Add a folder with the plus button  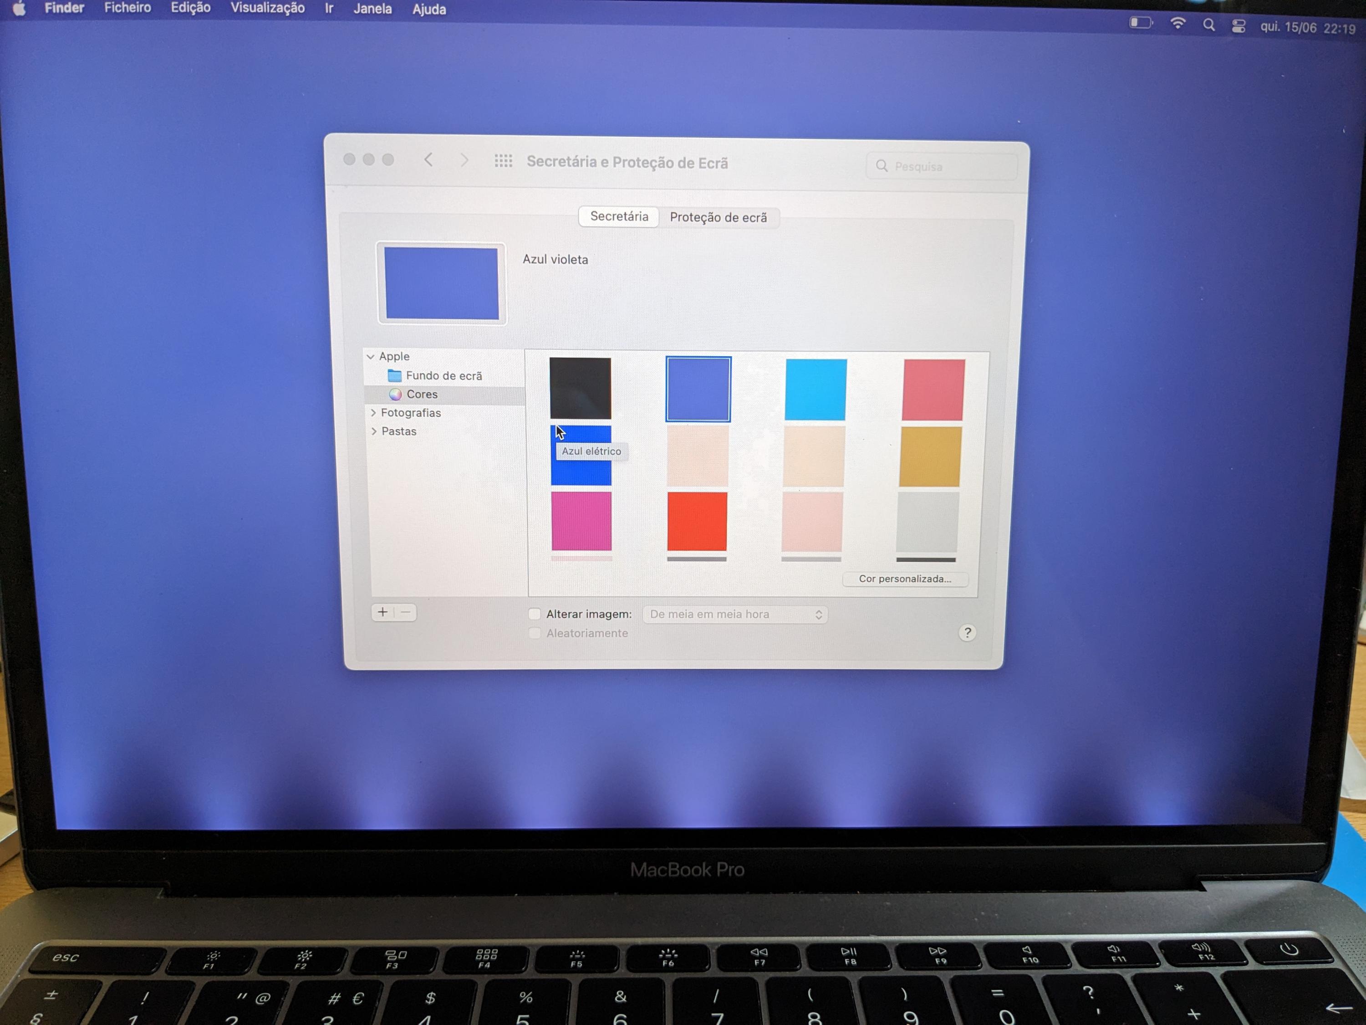(383, 612)
